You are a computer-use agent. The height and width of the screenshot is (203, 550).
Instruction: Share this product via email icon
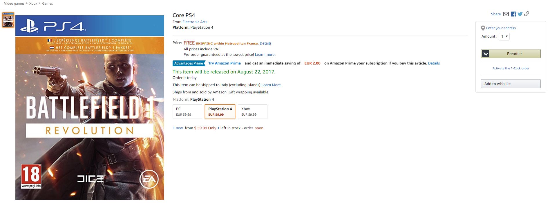pos(506,14)
